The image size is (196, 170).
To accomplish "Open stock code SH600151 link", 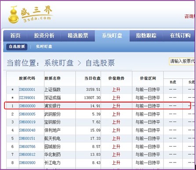I will [27, 138].
